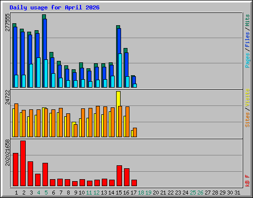Click day 14 on the x-axis
Viewport: 253px width, 198px height.
click(x=111, y=193)
